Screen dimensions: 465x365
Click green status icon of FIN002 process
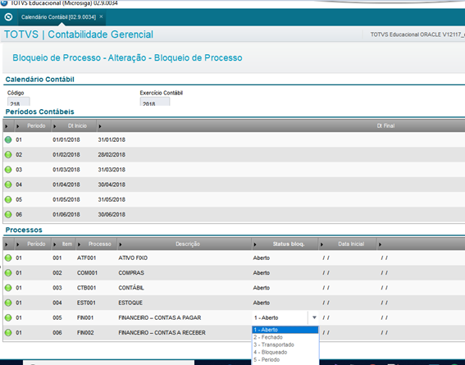(x=8, y=333)
